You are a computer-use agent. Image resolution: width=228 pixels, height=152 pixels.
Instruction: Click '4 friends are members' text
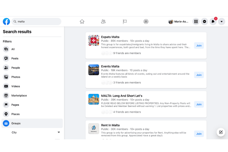click(x=127, y=112)
